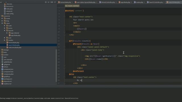Select index.php in project tree
The height and width of the screenshot is (102, 182).
coord(9,9)
